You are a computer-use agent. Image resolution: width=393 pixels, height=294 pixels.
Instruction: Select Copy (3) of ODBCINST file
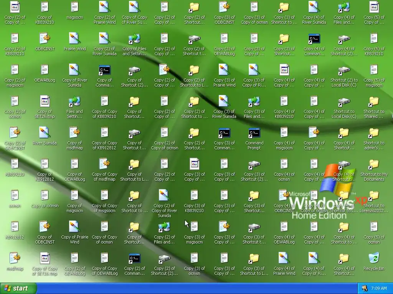[x=224, y=7]
